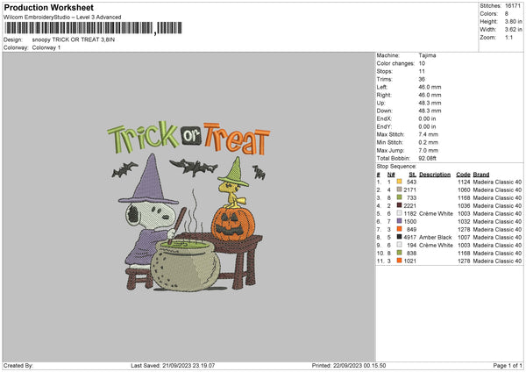
Task: Click the St. column header
Action: [x=412, y=174]
